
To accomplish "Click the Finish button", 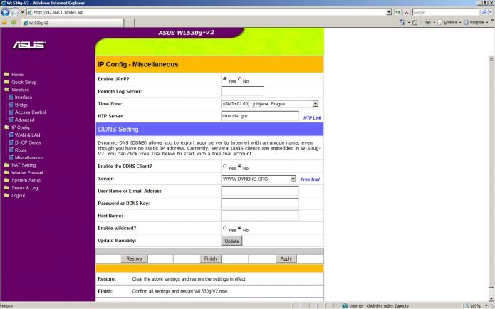I will click(x=210, y=259).
